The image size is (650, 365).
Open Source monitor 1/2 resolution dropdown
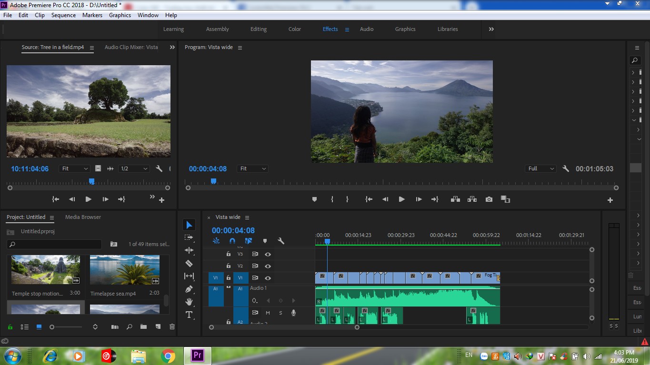134,168
